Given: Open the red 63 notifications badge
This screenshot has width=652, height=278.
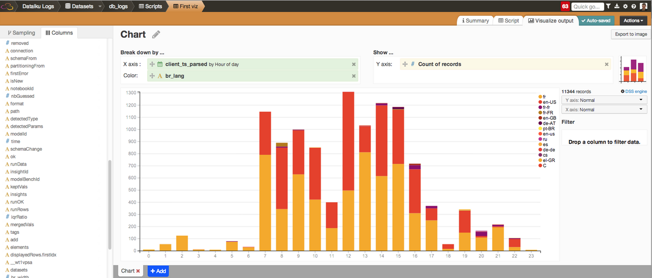Looking at the screenshot, I should tap(565, 7).
